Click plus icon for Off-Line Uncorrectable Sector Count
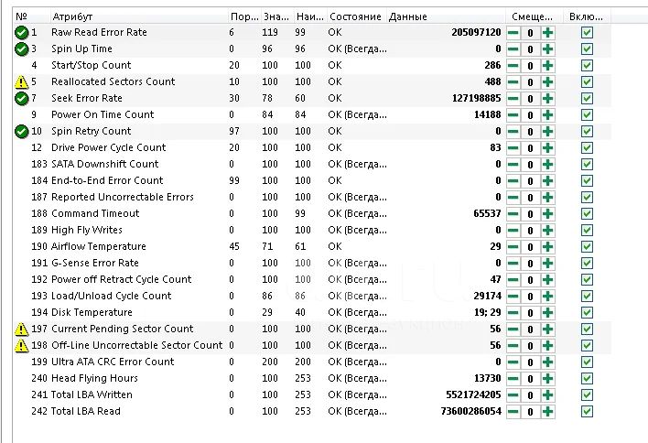Image resolution: width=648 pixels, height=443 pixels. (x=547, y=346)
